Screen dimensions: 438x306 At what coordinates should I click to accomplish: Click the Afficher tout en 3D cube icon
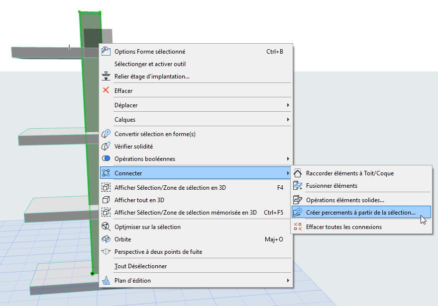(x=106, y=200)
